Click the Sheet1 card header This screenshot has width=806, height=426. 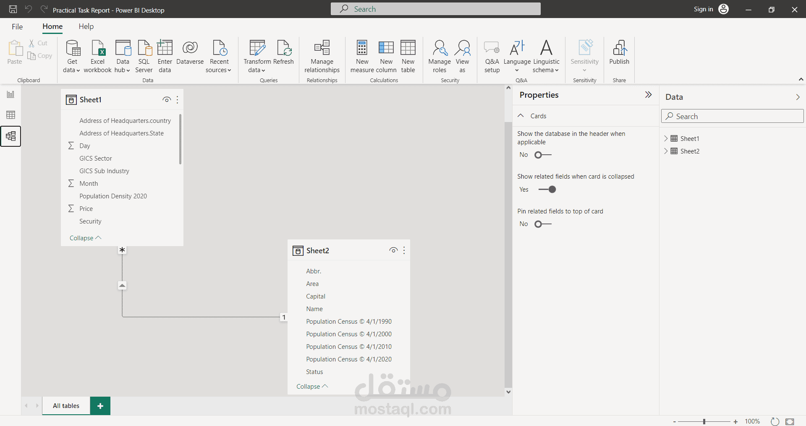122,100
